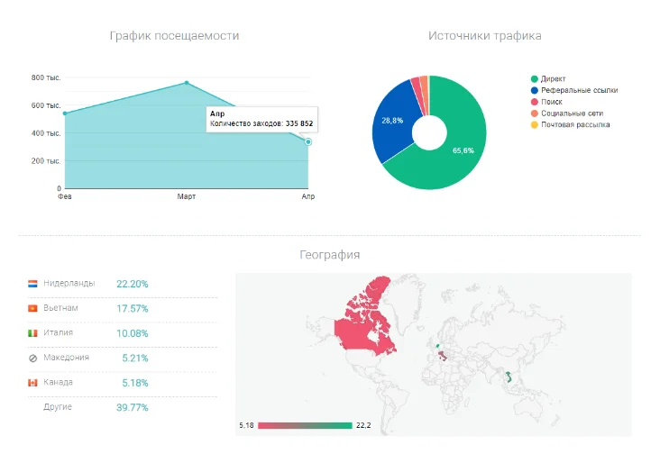
Task: Click the Vietnam flag icon
Action: click(32, 308)
